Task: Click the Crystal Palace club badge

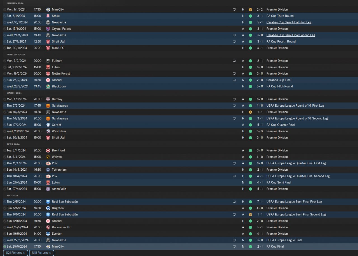Action: [x=48, y=29]
